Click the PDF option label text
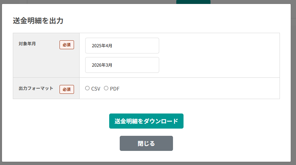This screenshot has height=165, width=296. [115, 89]
